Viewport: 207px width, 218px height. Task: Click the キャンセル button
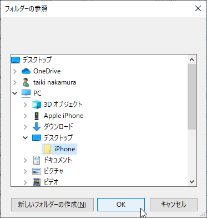point(174,205)
